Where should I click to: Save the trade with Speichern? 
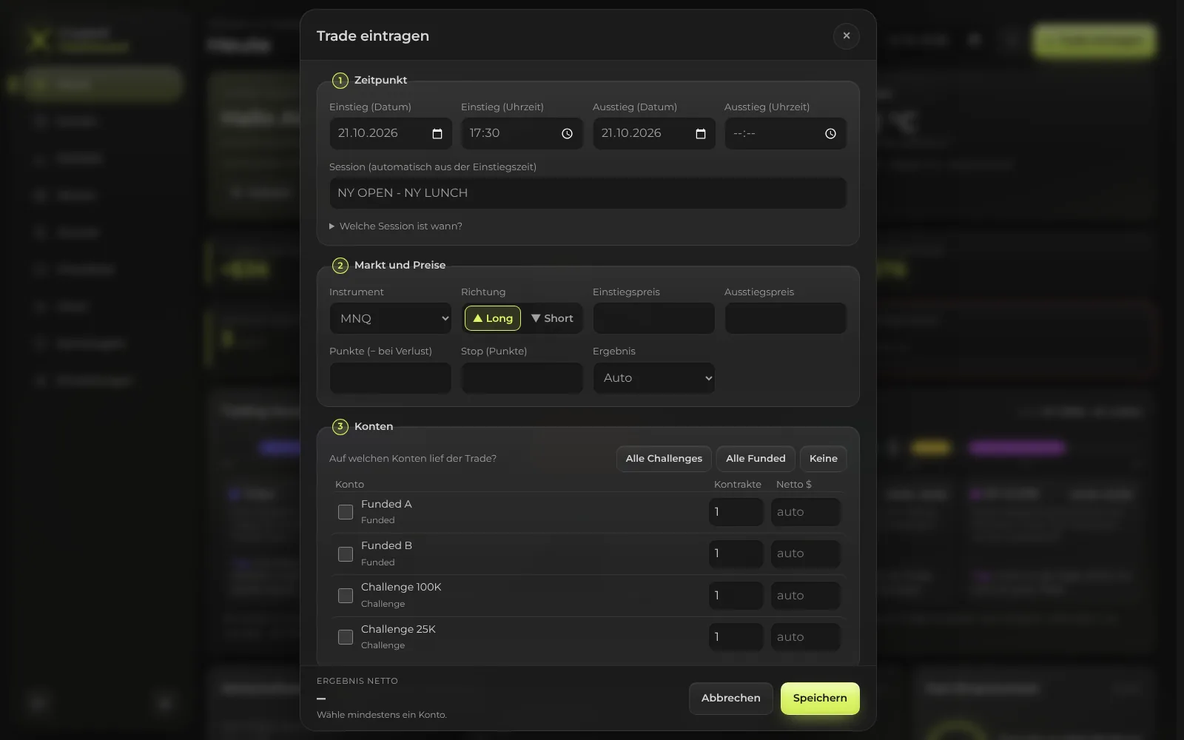[x=820, y=699]
